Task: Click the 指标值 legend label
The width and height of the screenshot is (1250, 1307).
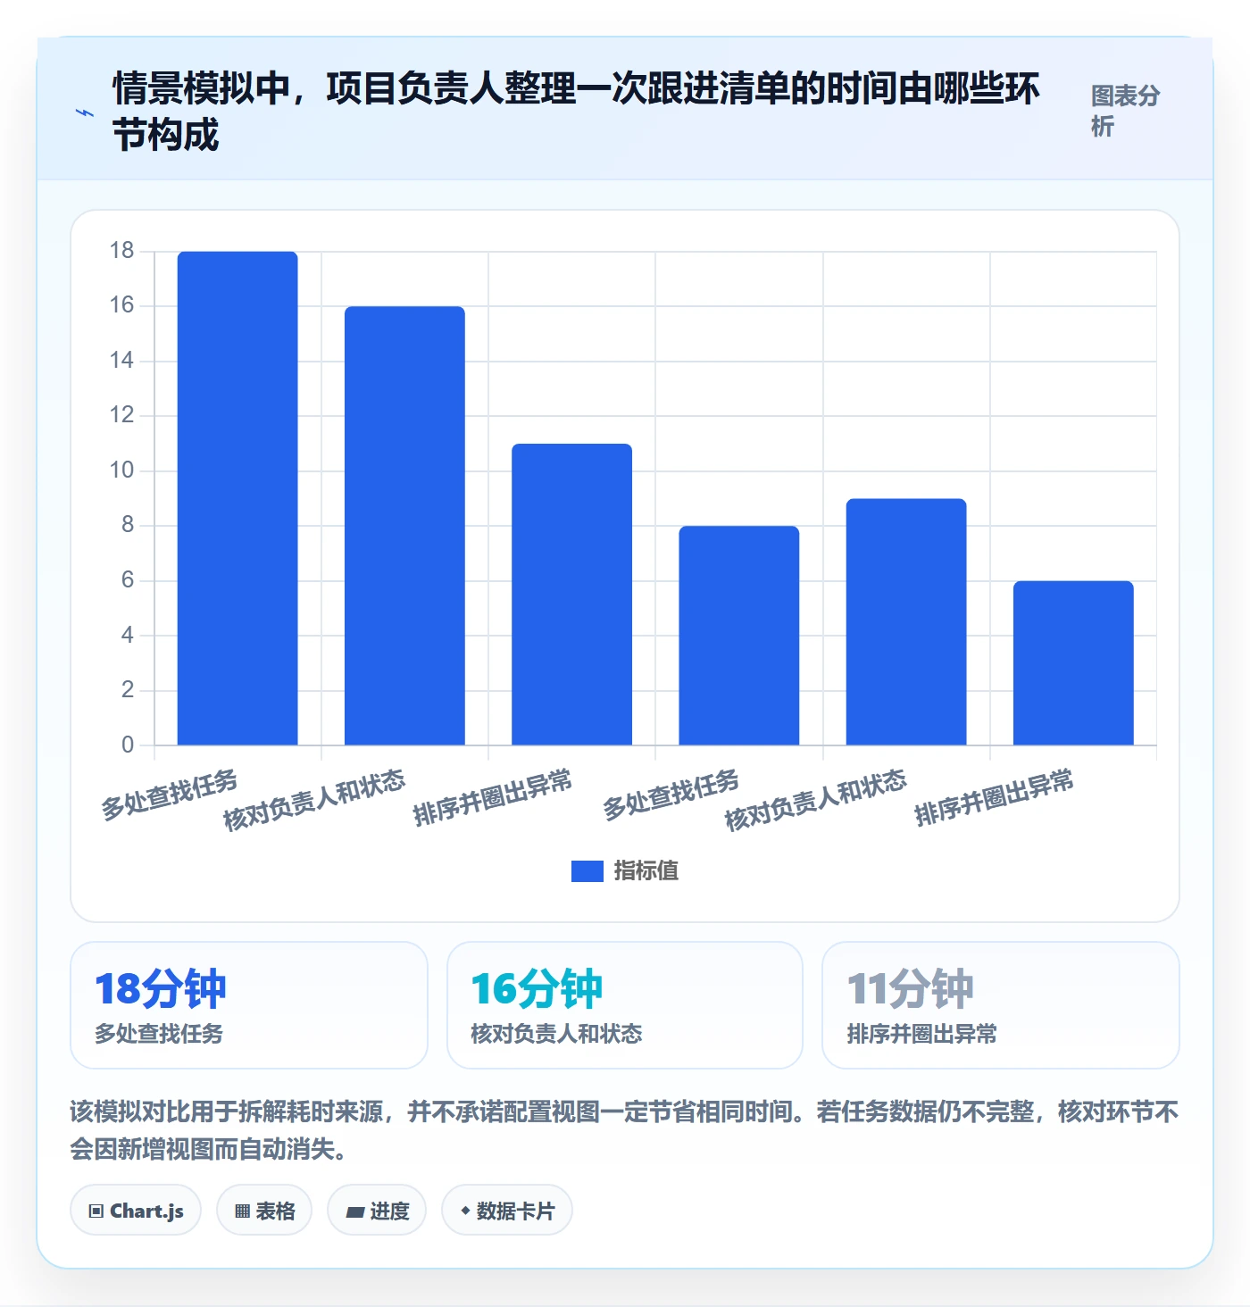Action: (646, 870)
